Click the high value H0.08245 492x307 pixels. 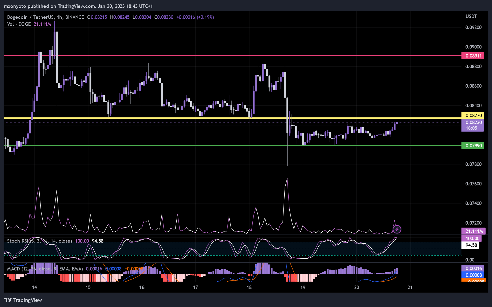click(x=120, y=17)
